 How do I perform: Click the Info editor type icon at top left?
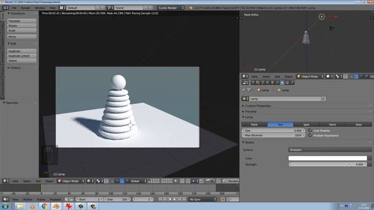(x=5, y=8)
